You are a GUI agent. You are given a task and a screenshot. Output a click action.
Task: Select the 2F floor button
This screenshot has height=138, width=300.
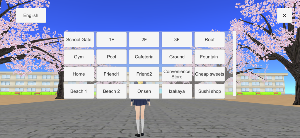click(x=144, y=40)
